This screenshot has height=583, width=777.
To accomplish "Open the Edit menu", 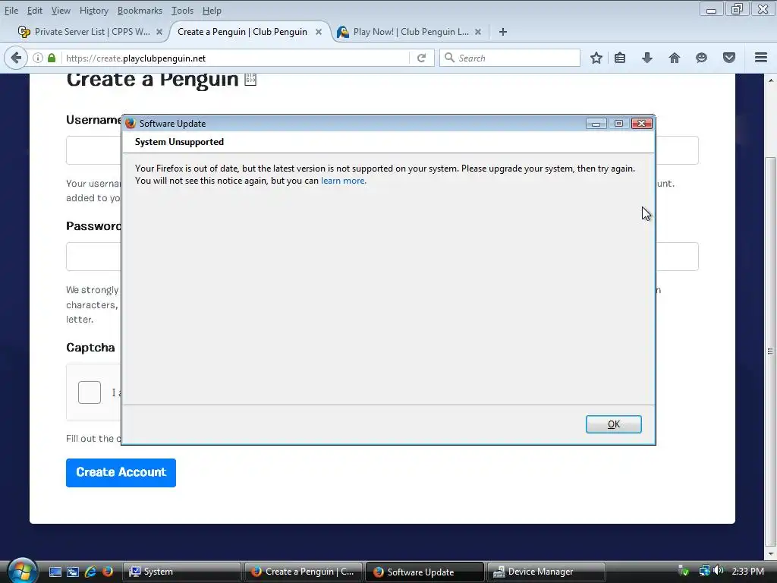I will coord(35,11).
